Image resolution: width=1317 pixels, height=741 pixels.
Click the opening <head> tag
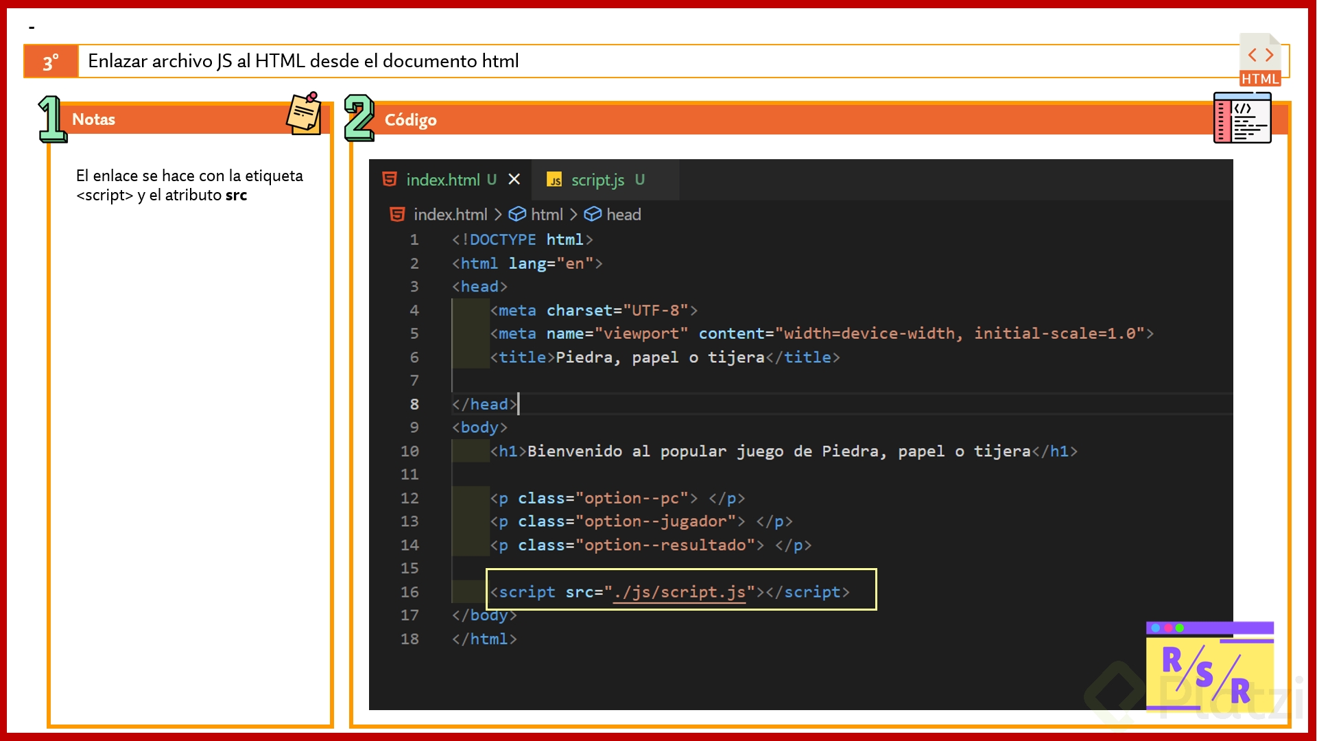click(x=479, y=287)
